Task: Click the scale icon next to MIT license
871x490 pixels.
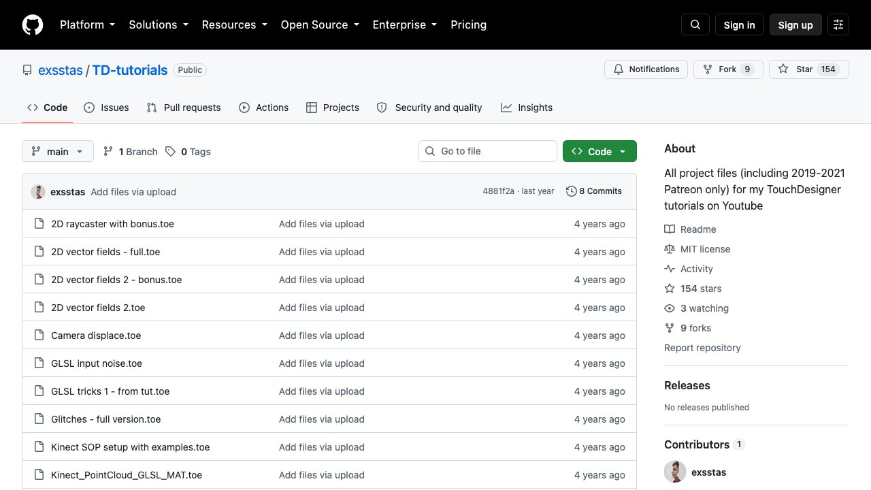Action: [x=670, y=249]
